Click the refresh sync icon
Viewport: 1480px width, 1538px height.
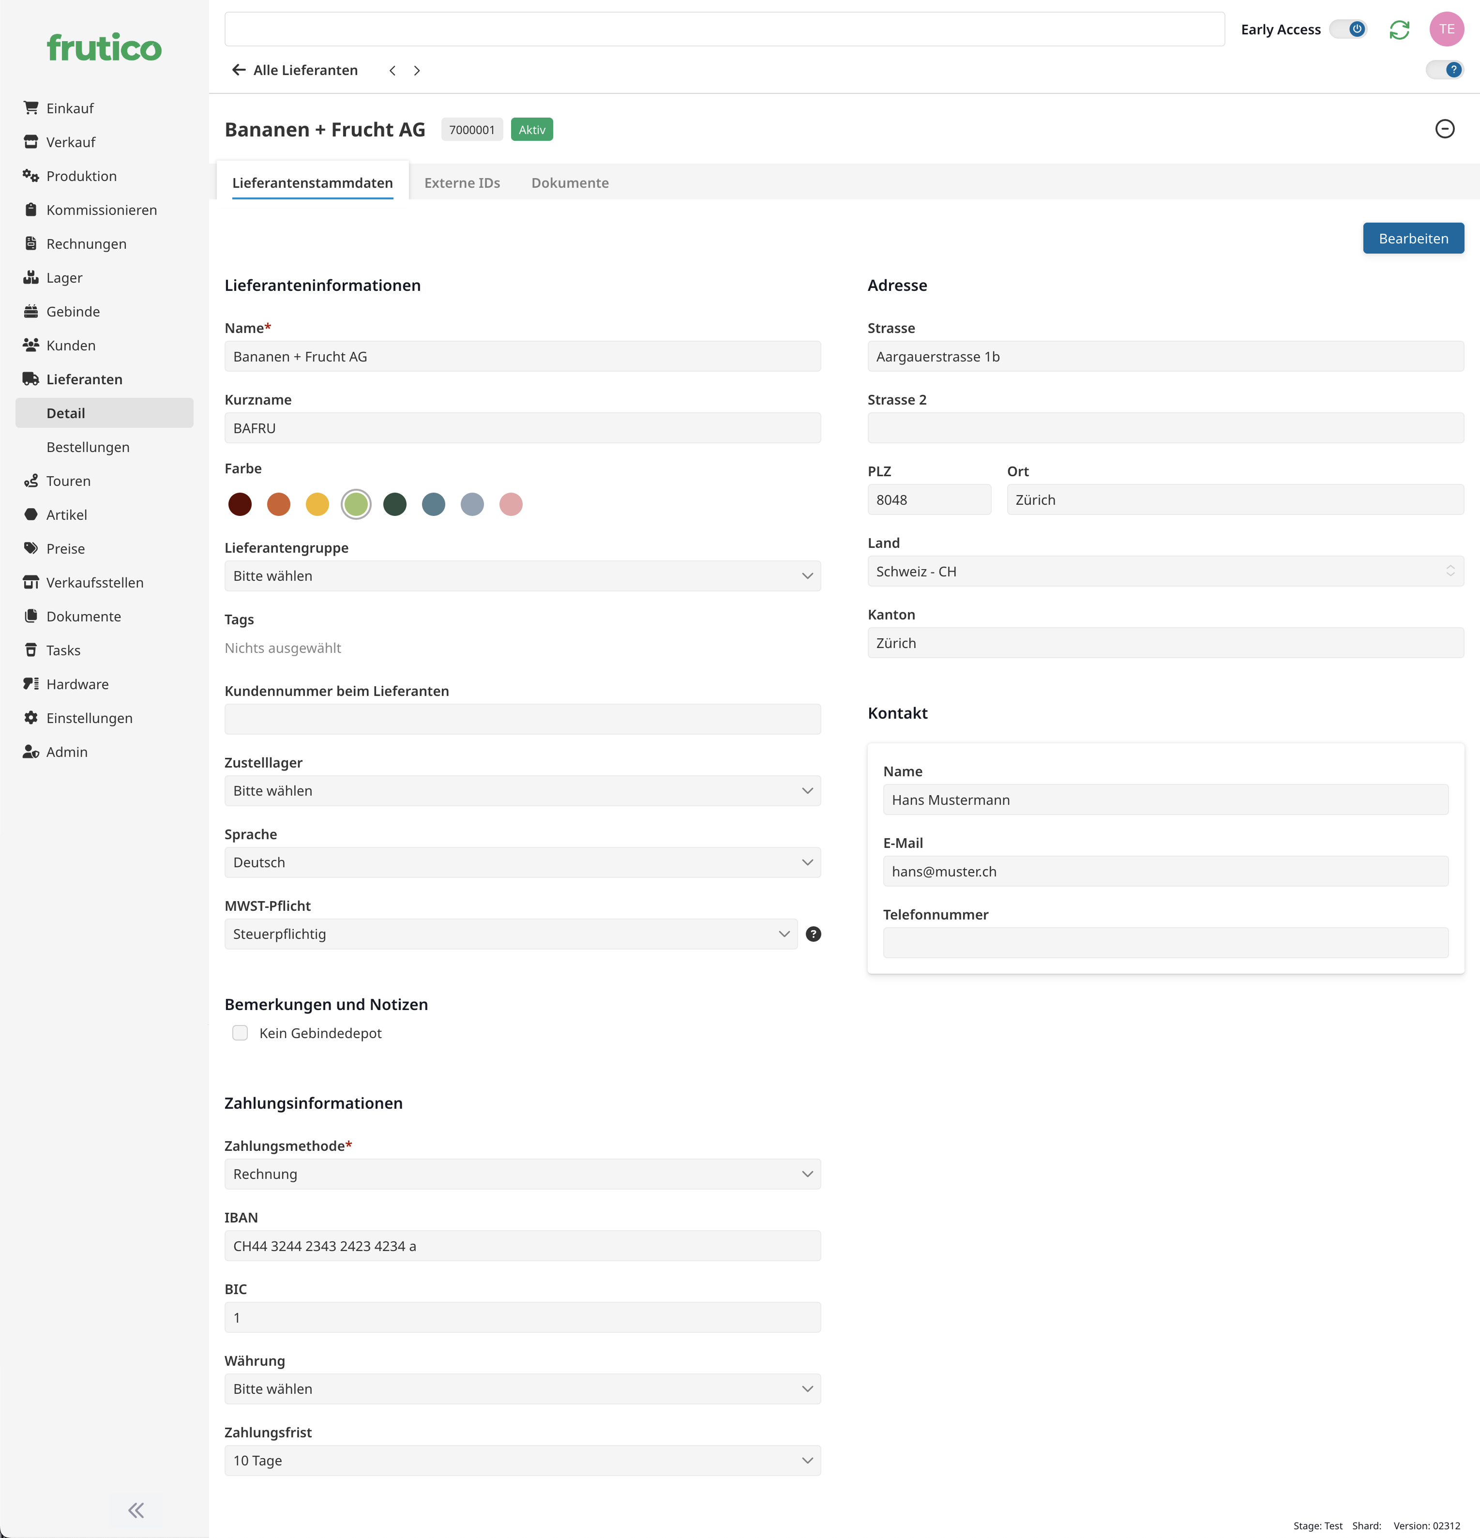[1399, 30]
